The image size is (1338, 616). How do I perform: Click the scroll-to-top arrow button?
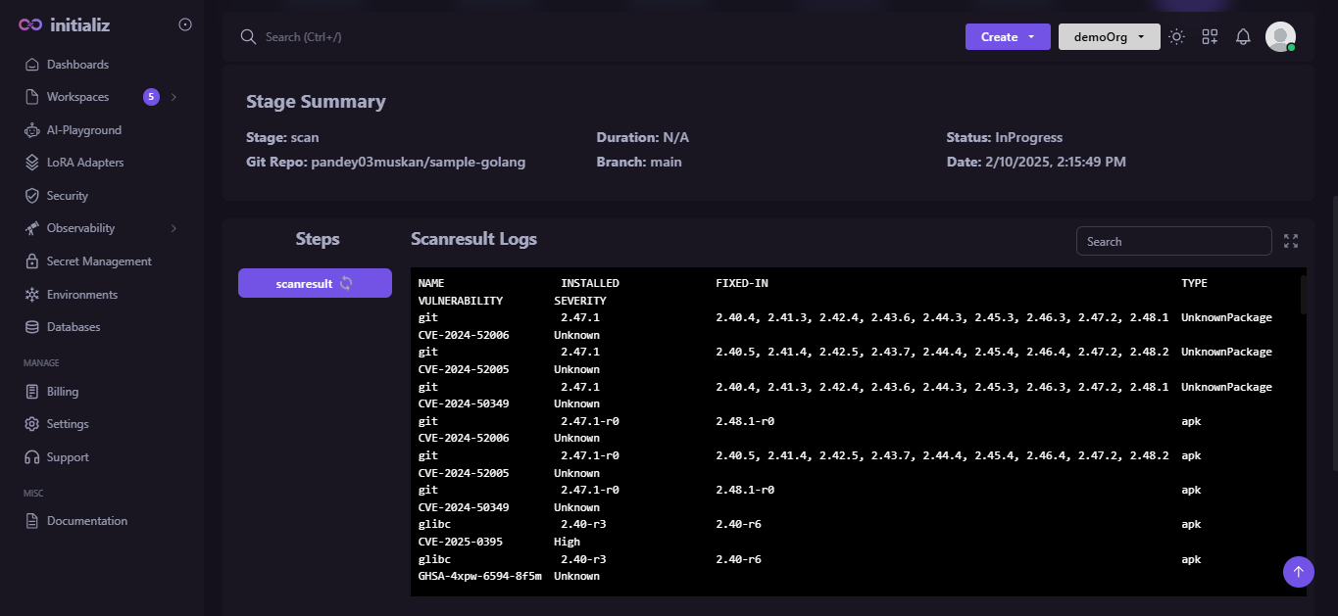(1298, 572)
